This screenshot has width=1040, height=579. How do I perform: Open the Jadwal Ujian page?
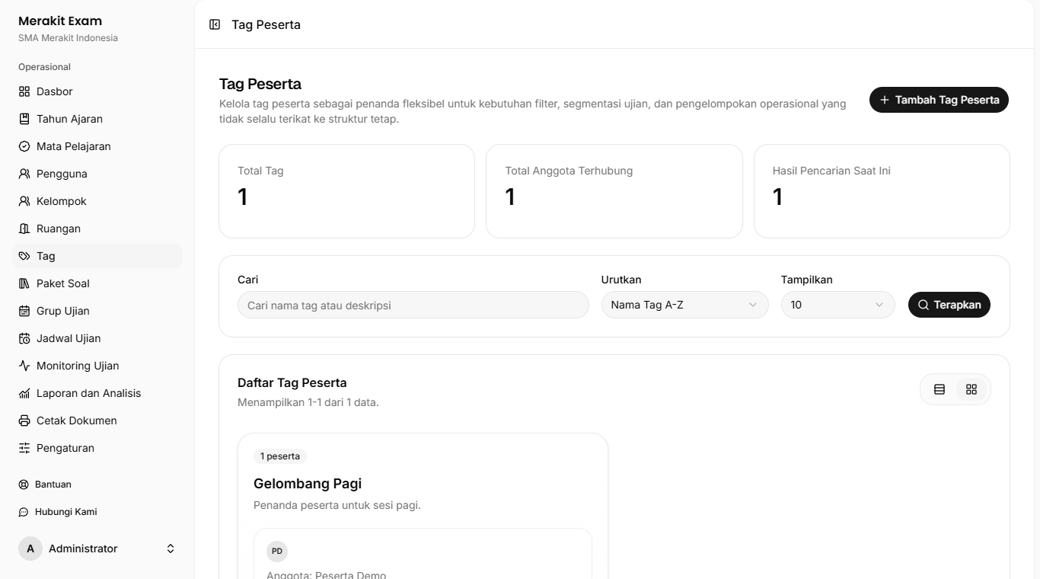click(x=97, y=338)
